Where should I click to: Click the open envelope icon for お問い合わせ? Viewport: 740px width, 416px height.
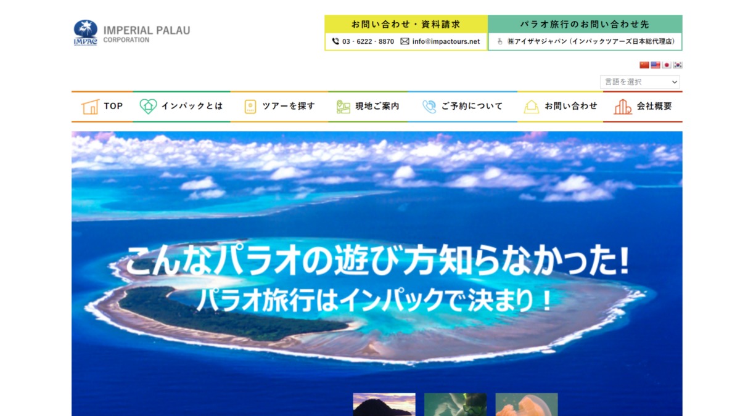pos(532,107)
